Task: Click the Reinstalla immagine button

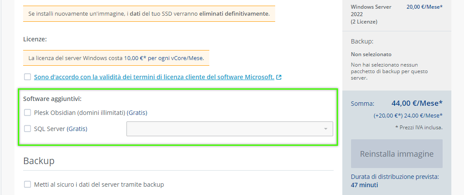Action: (396, 154)
